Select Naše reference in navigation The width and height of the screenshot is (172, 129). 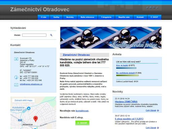87,17
